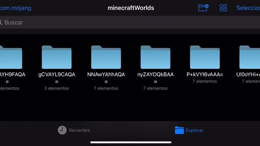Select the nyZAYOQkBAA= folder name
Screen dimensions: 260x146
(155, 78)
